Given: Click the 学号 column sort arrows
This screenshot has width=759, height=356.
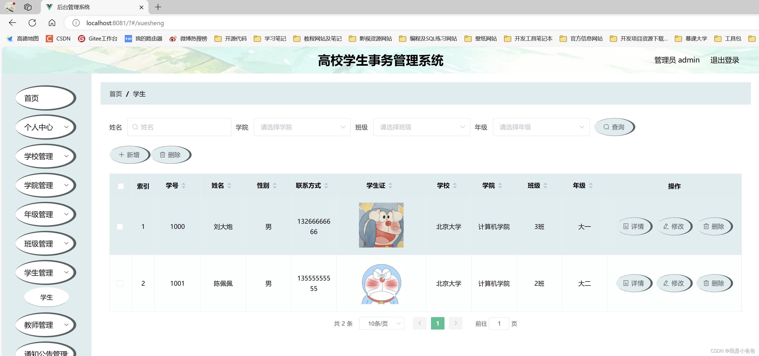Looking at the screenshot, I should (184, 185).
